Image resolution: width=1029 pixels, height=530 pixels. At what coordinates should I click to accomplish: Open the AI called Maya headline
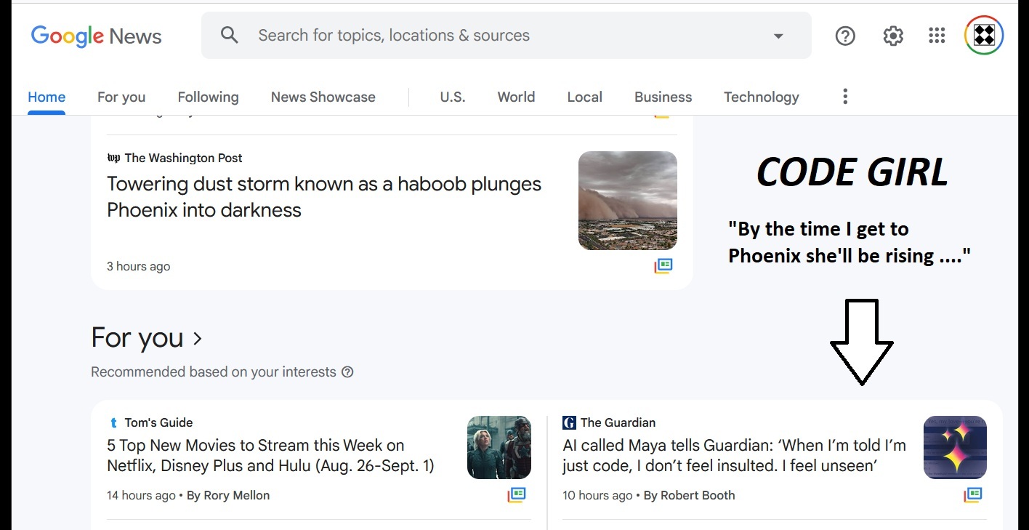pos(734,456)
